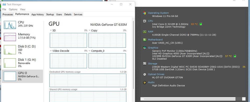Switch to the Details tab

tap(68, 14)
